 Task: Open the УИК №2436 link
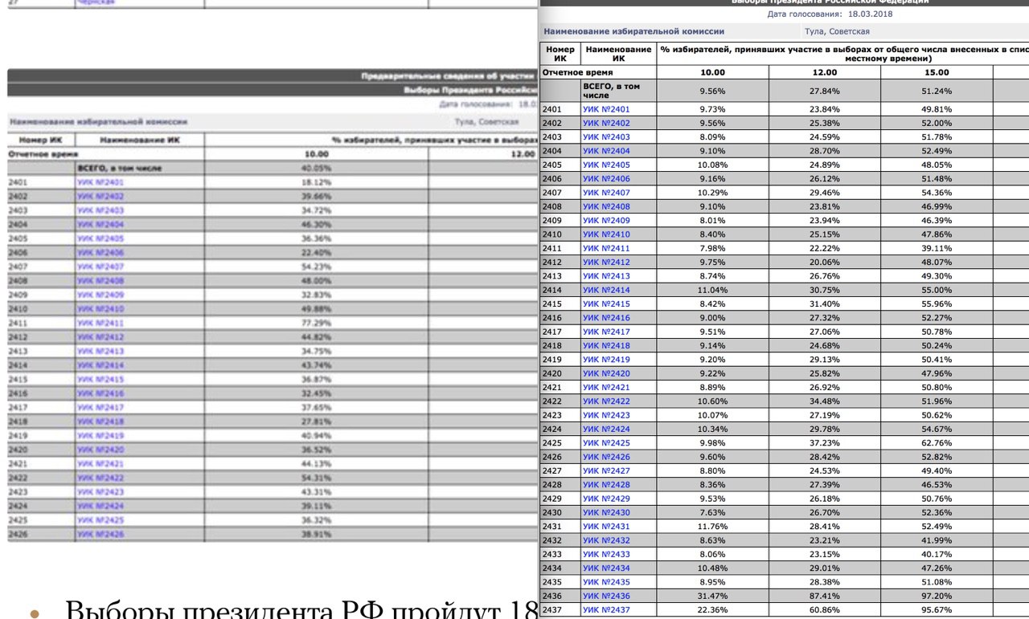[606, 597]
